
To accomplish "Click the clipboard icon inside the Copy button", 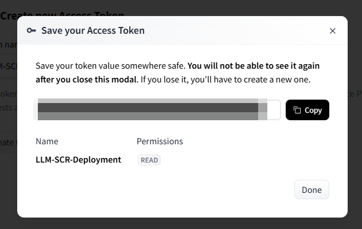I will point(297,110).
